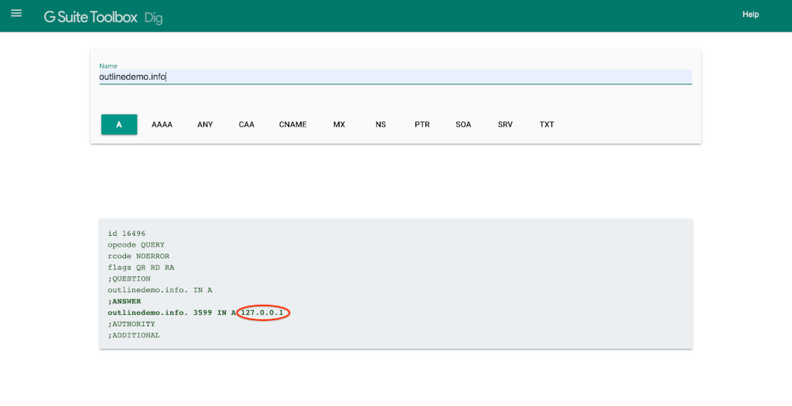792x406 pixels.
Task: Switch to CNAME record lookup
Action: coord(292,125)
